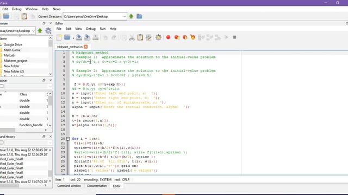This screenshot has width=348, height=195.
Task: Redo the edit in editor toolbar
Action: [x=114, y=37]
